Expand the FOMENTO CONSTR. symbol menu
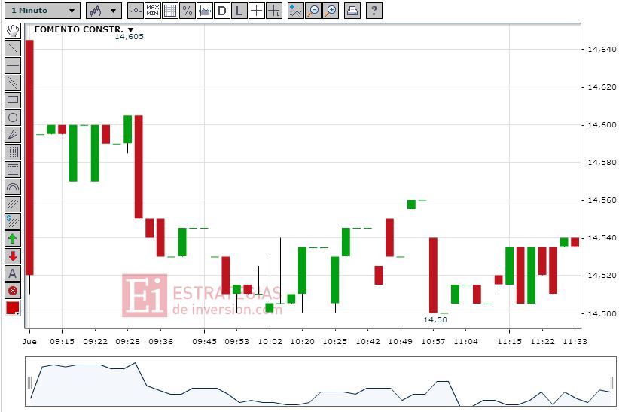The height and width of the screenshot is (412, 619). pyautogui.click(x=130, y=29)
